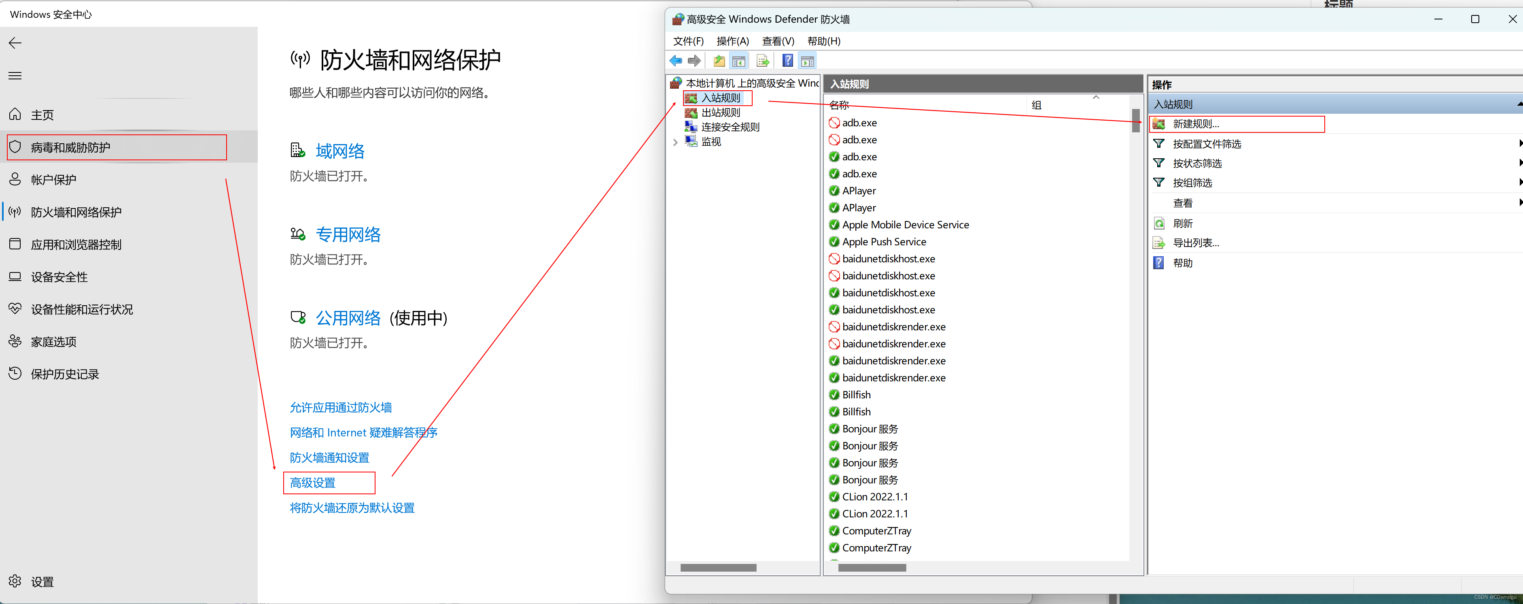The height and width of the screenshot is (604, 1523).
Task: Toggle the Action pane toolbar icon
Action: (x=807, y=60)
